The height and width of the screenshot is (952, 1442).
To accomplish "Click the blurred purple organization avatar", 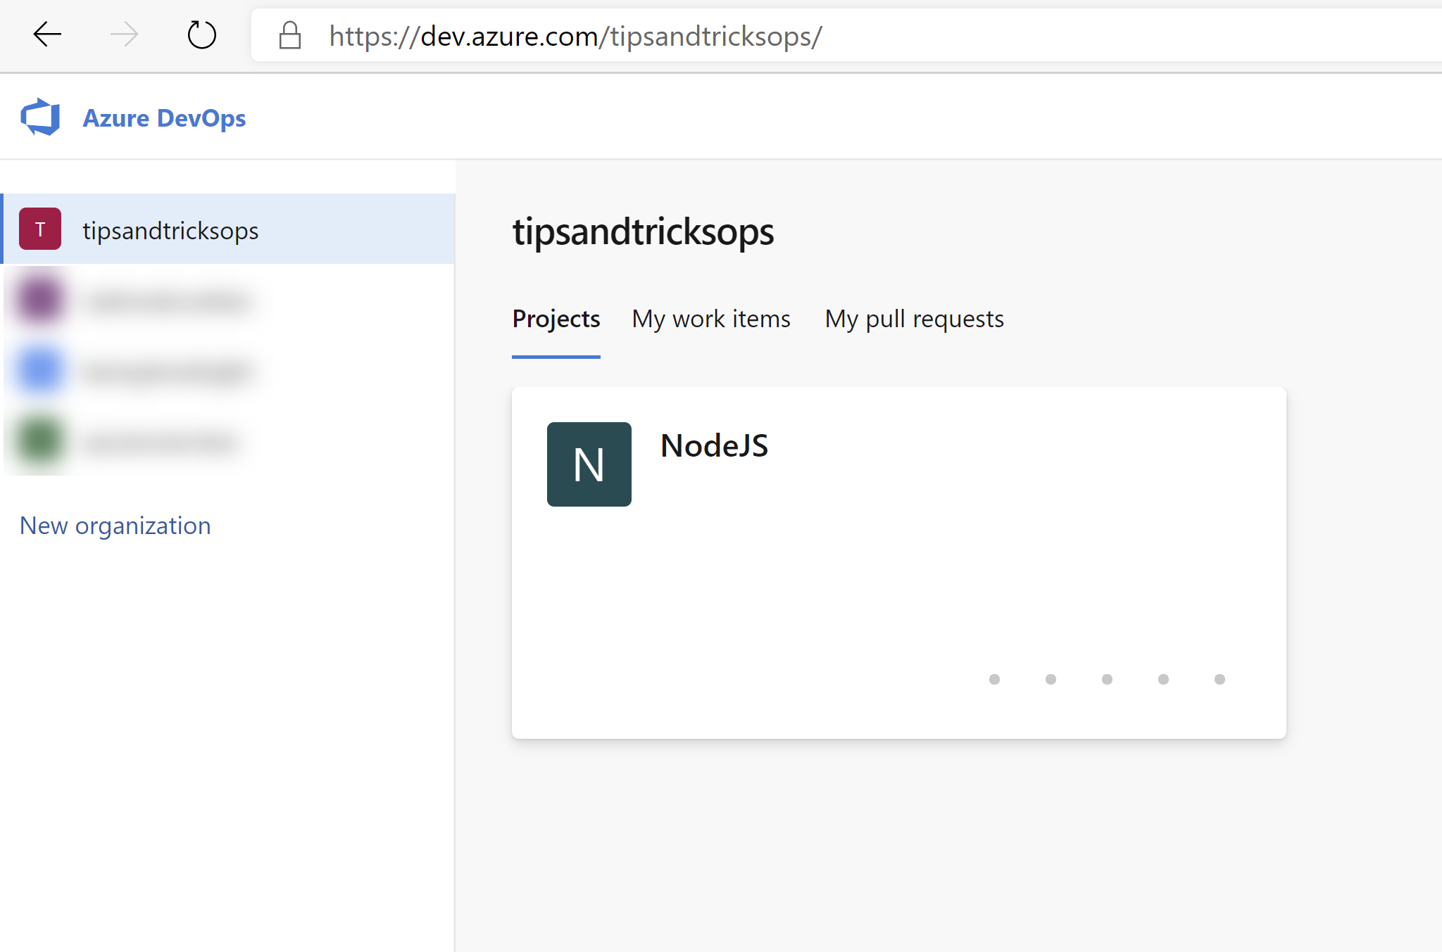I will point(40,300).
